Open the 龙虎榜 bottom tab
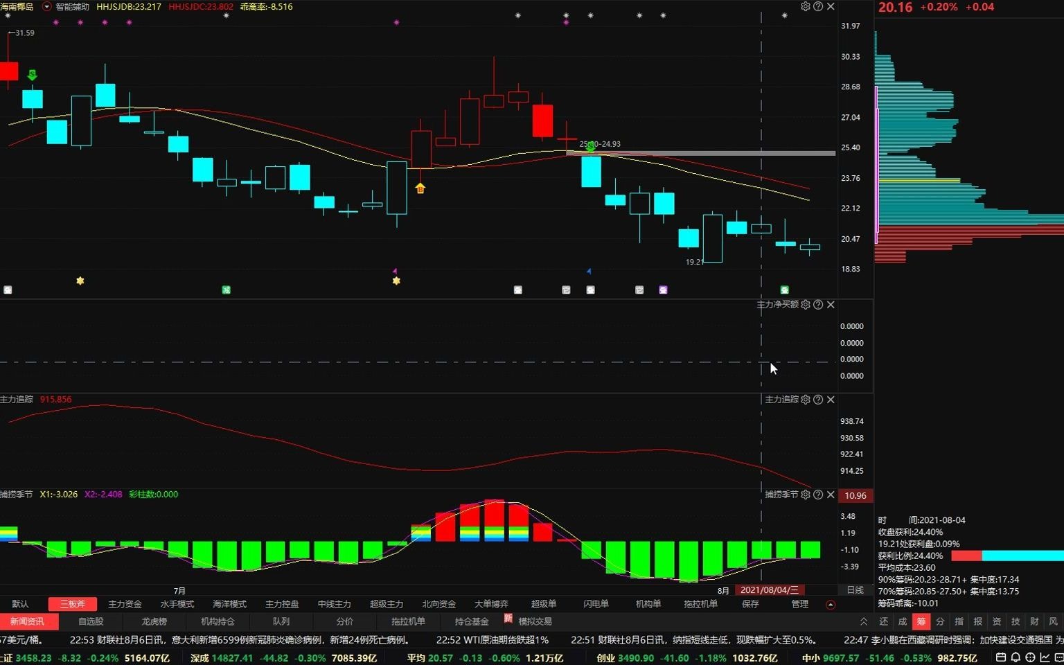The image size is (1064, 665). click(x=154, y=622)
